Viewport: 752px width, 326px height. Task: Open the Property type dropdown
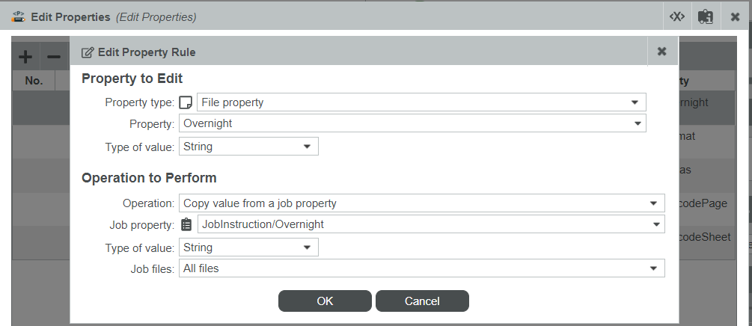click(x=421, y=102)
